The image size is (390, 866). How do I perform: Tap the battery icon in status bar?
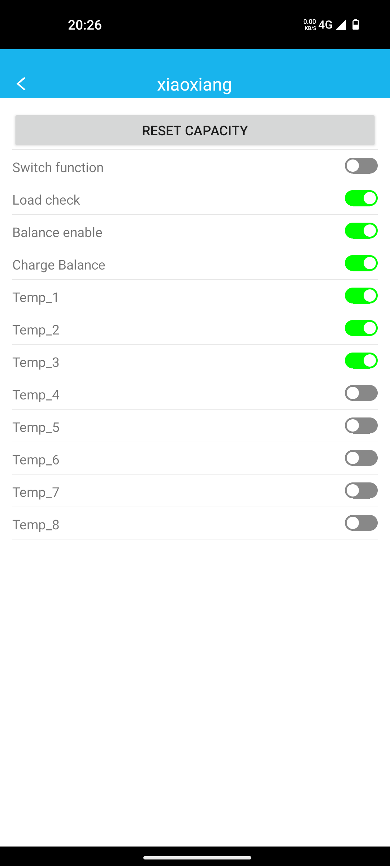pyautogui.click(x=356, y=25)
